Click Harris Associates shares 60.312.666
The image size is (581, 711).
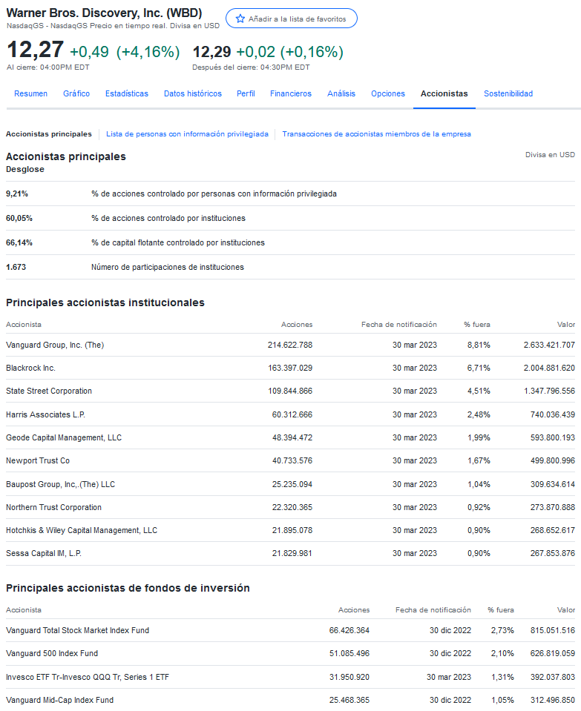pos(292,414)
